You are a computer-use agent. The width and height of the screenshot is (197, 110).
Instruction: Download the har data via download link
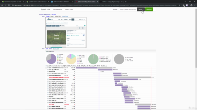[x=56, y=49]
